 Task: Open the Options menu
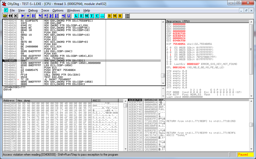tap(58, 10)
